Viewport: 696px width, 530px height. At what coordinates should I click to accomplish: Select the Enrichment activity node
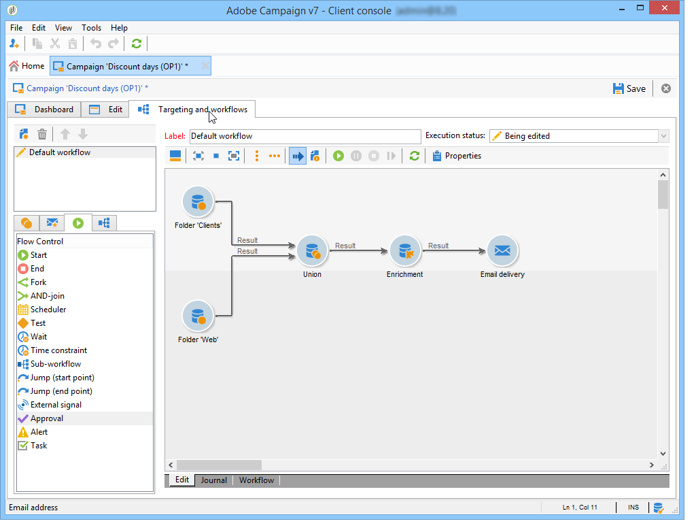(405, 250)
